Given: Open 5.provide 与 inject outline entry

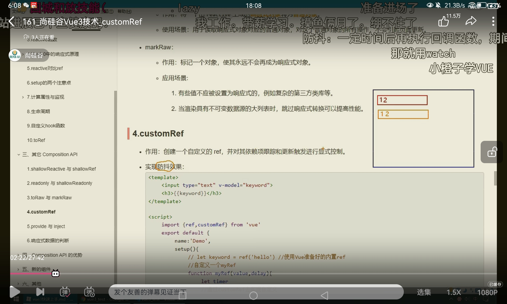Looking at the screenshot, I should (x=46, y=226).
